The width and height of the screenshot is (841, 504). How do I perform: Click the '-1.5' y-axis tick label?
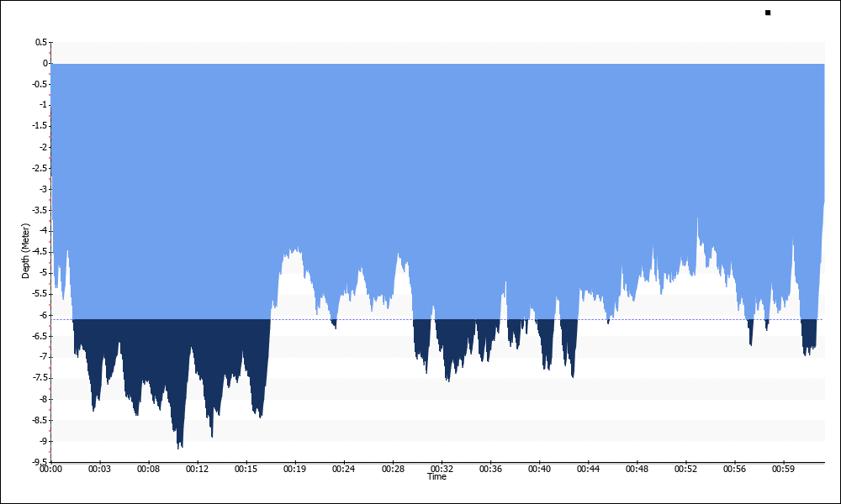(40, 126)
